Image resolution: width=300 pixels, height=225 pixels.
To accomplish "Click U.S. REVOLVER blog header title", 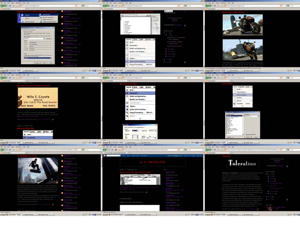I will point(153,162).
